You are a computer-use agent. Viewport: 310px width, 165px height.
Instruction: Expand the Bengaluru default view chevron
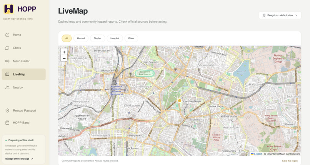pos(296,15)
